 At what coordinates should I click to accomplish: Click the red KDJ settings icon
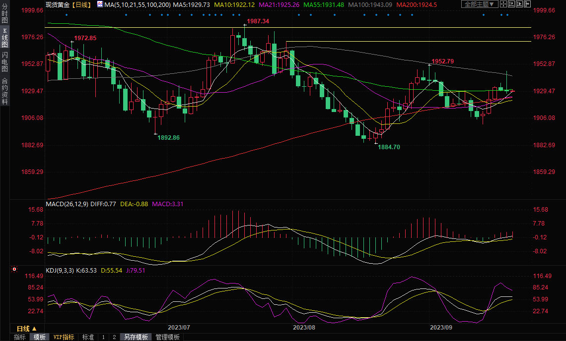coord(14,270)
